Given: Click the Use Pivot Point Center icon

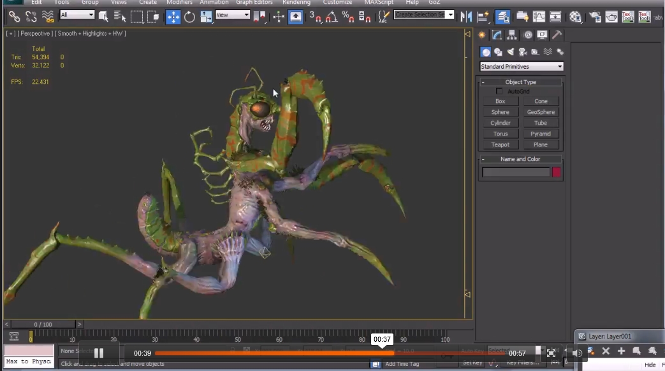Looking at the screenshot, I should (259, 17).
